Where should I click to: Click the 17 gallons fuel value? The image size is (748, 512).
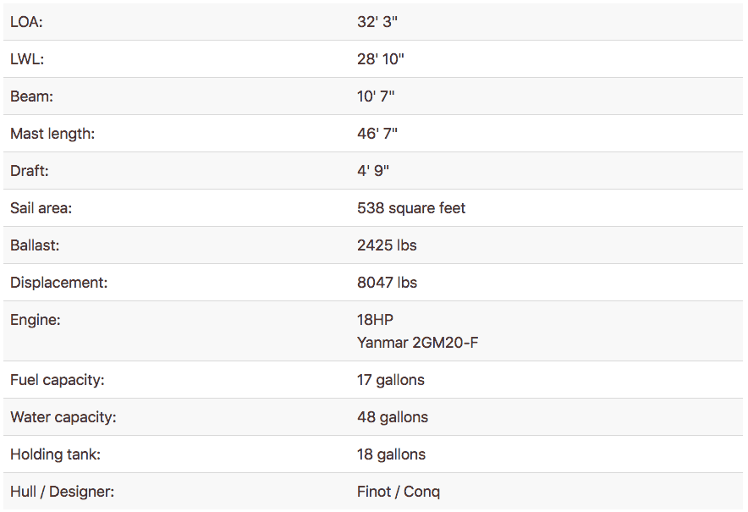[x=391, y=380]
